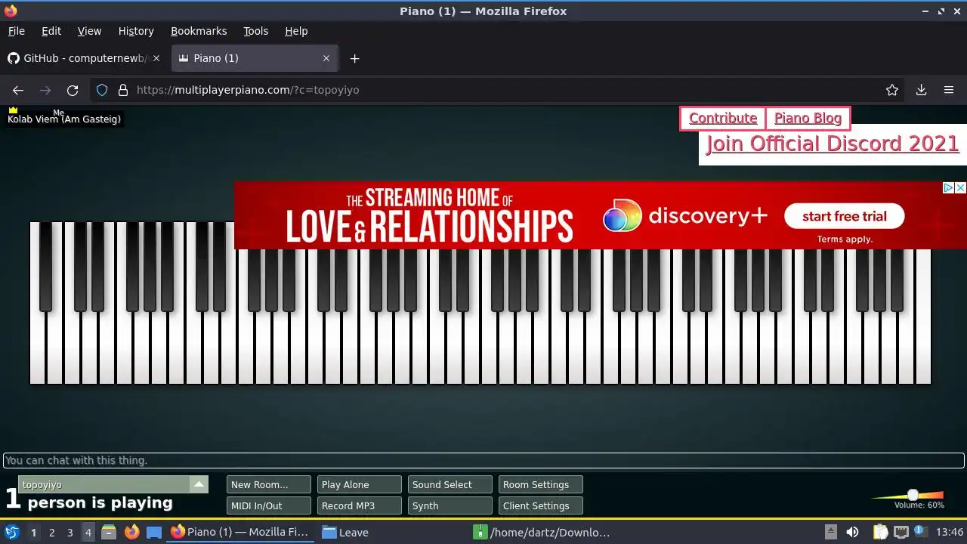Screen dimensions: 967x544
Task: Open the Tools menu
Action: pyautogui.click(x=255, y=31)
